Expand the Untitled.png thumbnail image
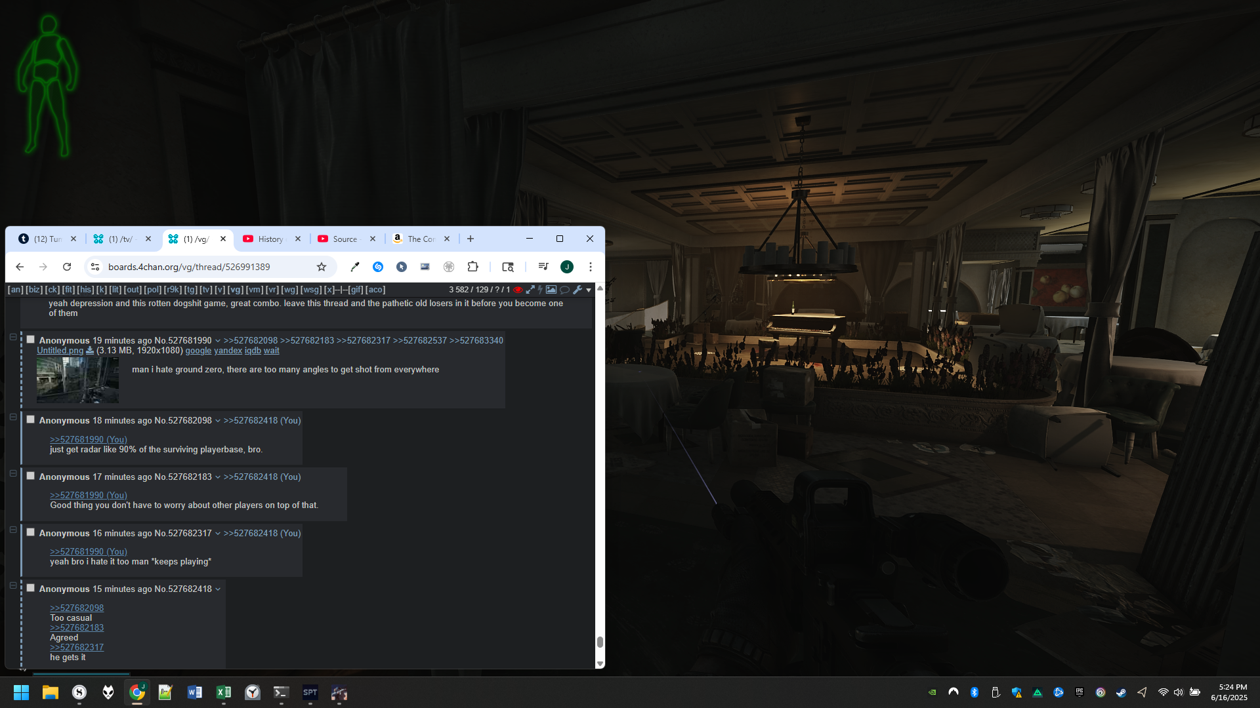 (x=77, y=380)
